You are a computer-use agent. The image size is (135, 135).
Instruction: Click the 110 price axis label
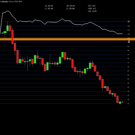(129, 34)
